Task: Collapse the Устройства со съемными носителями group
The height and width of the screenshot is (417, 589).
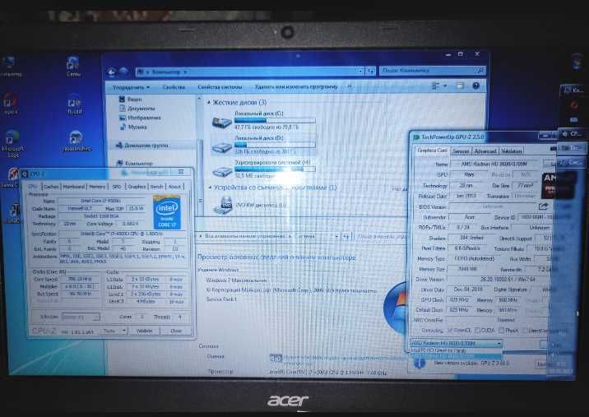Action: [x=210, y=187]
